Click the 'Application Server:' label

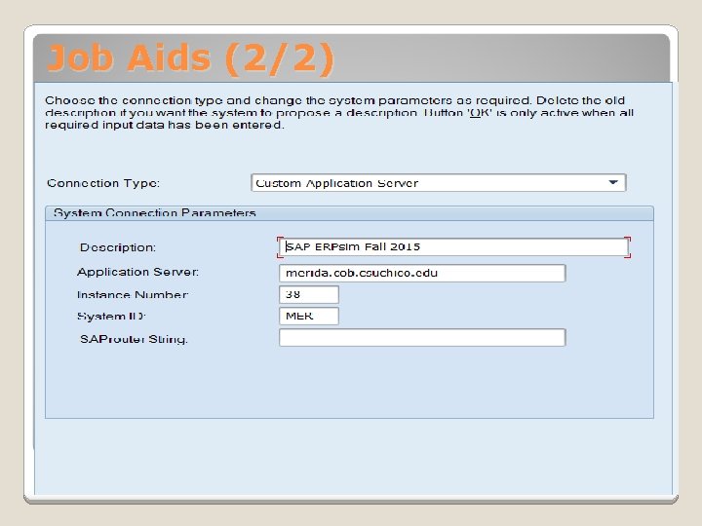coord(137,272)
